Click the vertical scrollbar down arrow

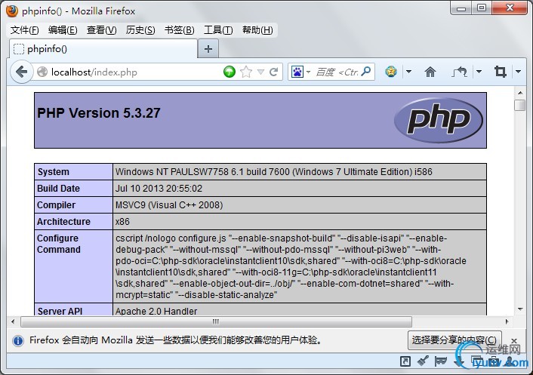pos(520,309)
